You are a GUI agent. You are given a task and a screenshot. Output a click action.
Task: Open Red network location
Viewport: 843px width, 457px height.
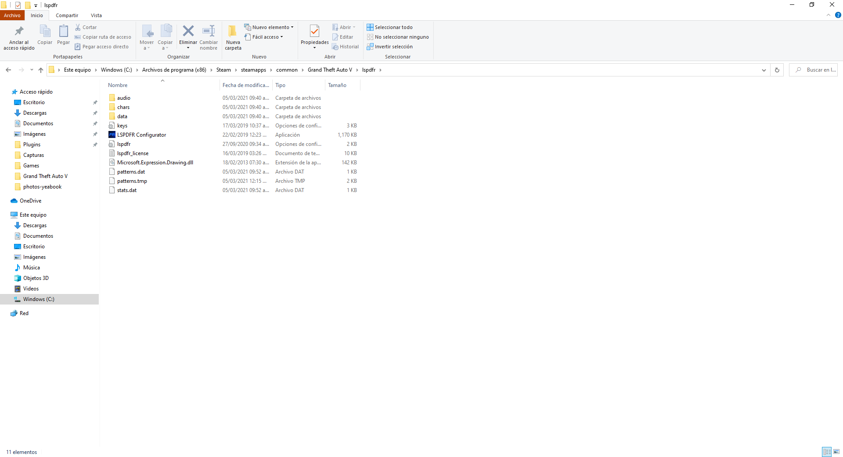(x=24, y=313)
